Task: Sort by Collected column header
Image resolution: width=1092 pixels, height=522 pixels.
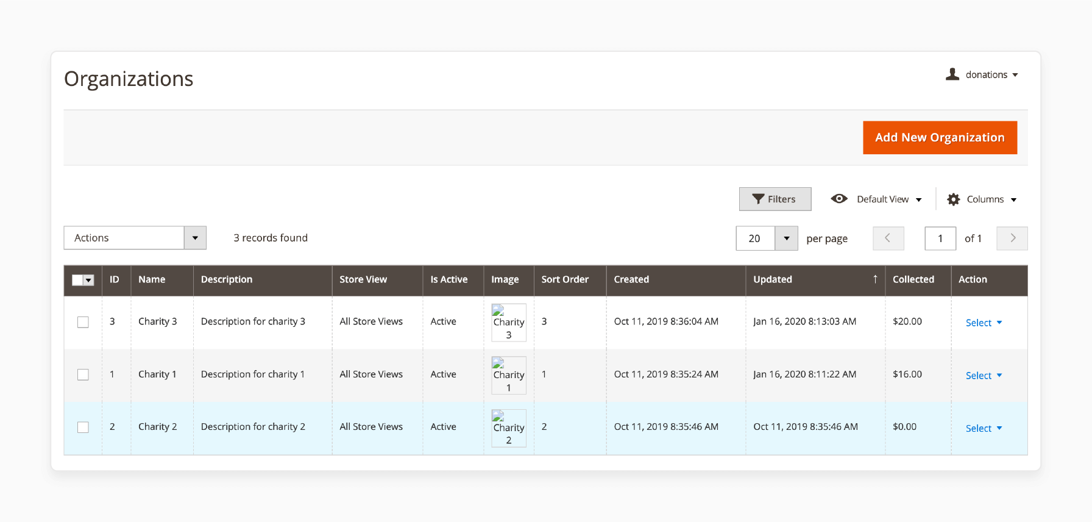Action: point(918,281)
